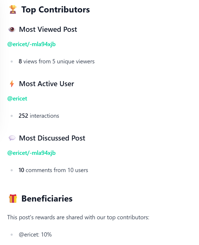Click the bold 252 interactions count
Image resolution: width=199 pixels, height=245 pixels.
(x=23, y=116)
